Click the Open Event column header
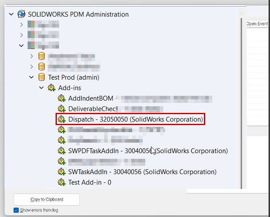 257,24
